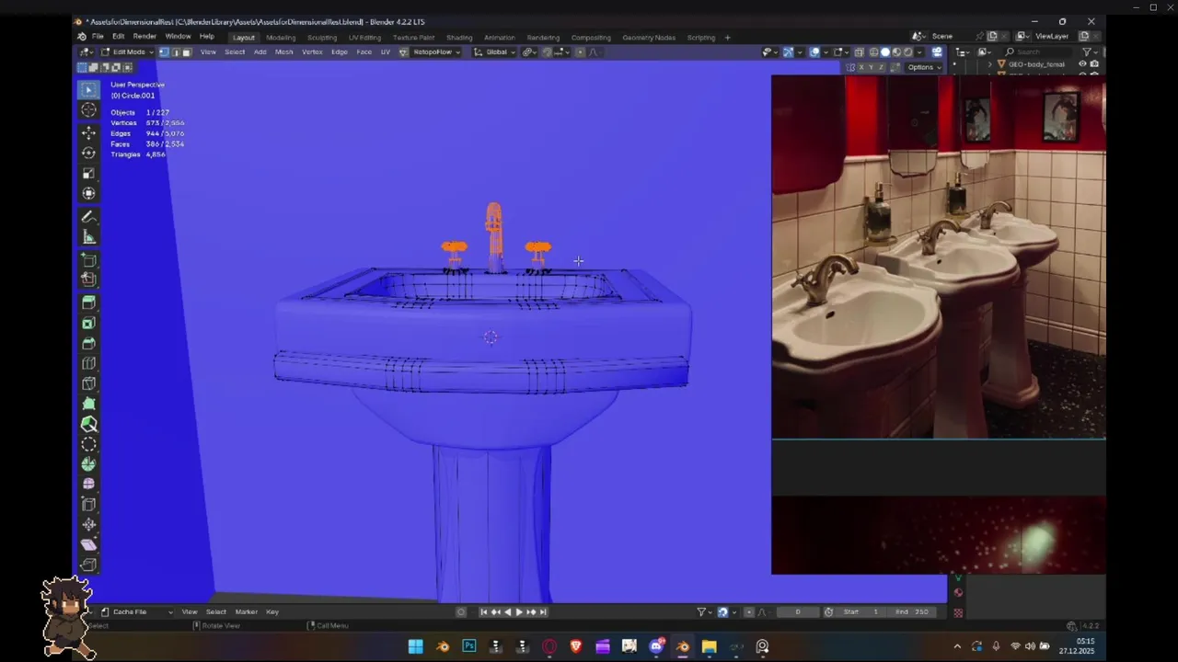Enable face select mode

pos(186,52)
